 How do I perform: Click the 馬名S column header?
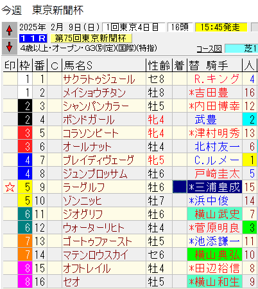(104, 66)
